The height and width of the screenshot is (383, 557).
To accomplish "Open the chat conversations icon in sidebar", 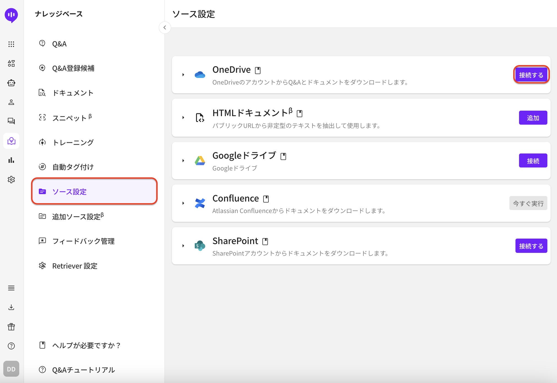I will (11, 121).
